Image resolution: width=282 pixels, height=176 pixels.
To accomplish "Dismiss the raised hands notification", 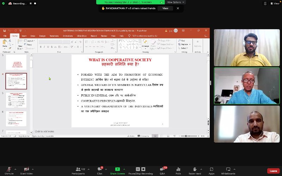I will point(178,8).
